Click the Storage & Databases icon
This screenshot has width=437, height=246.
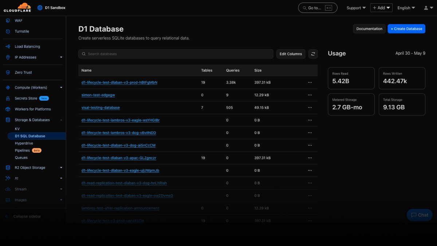(x=8, y=120)
